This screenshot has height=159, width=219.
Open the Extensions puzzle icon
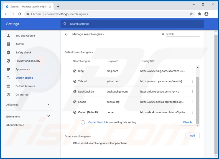[200, 14]
